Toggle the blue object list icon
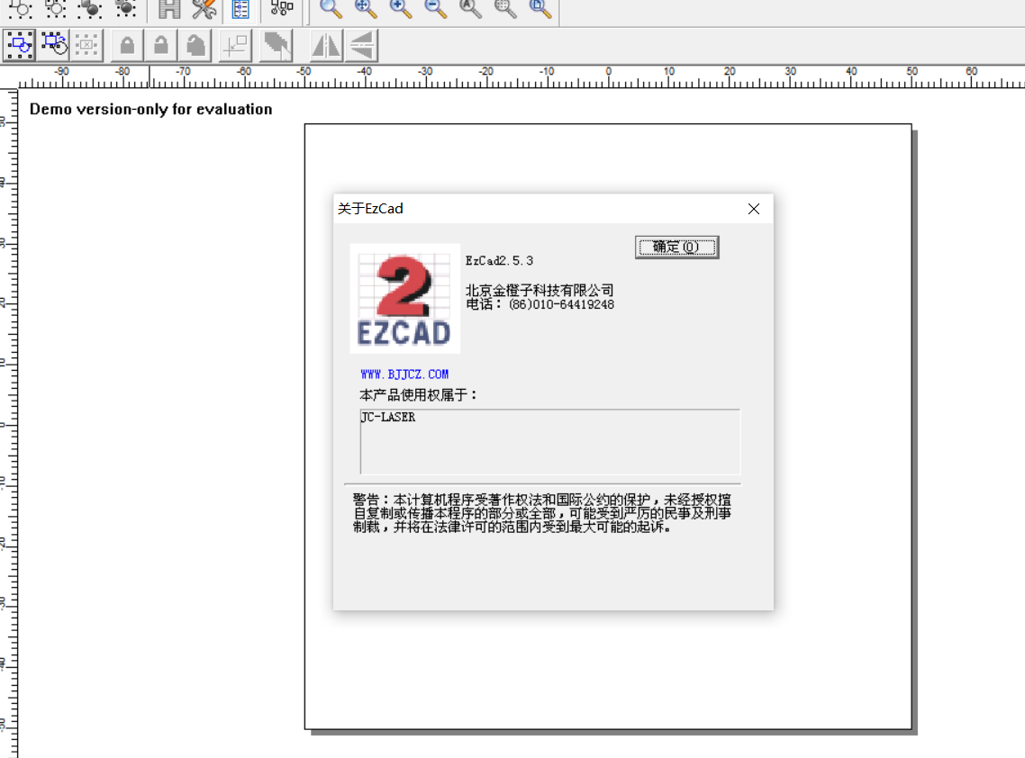1025x758 pixels. point(240,8)
